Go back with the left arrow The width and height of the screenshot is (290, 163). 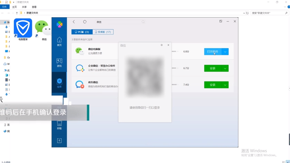click(74, 22)
